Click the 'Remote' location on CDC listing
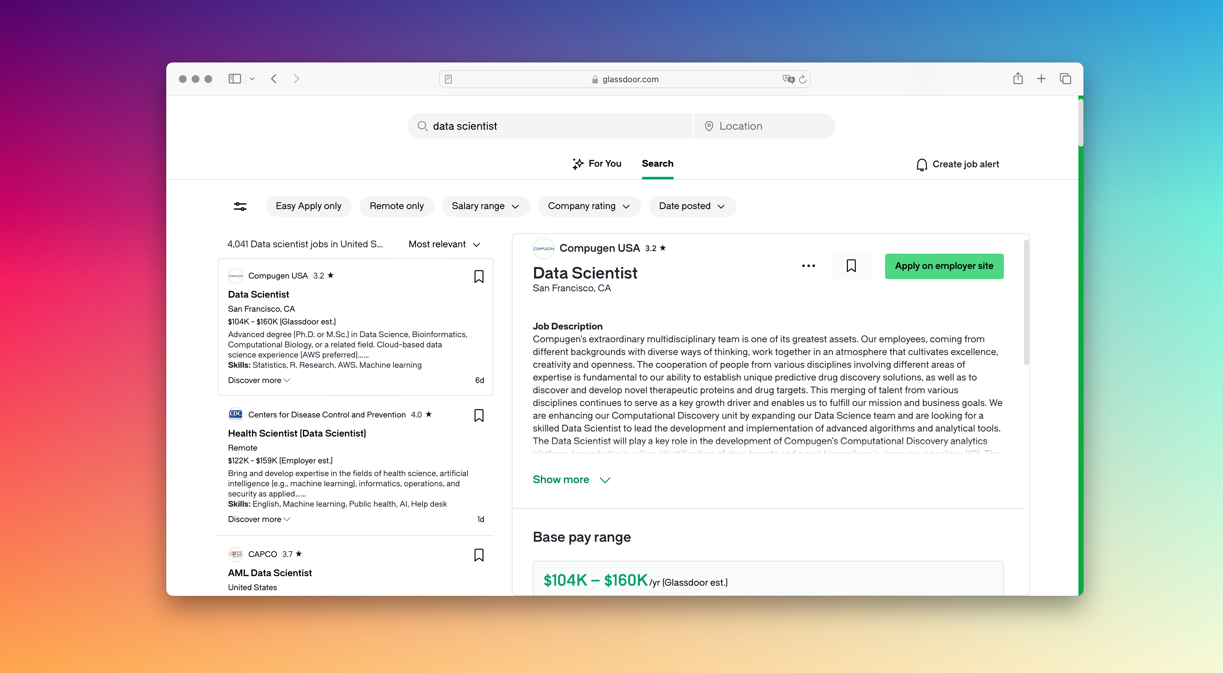The image size is (1223, 673). 243,448
